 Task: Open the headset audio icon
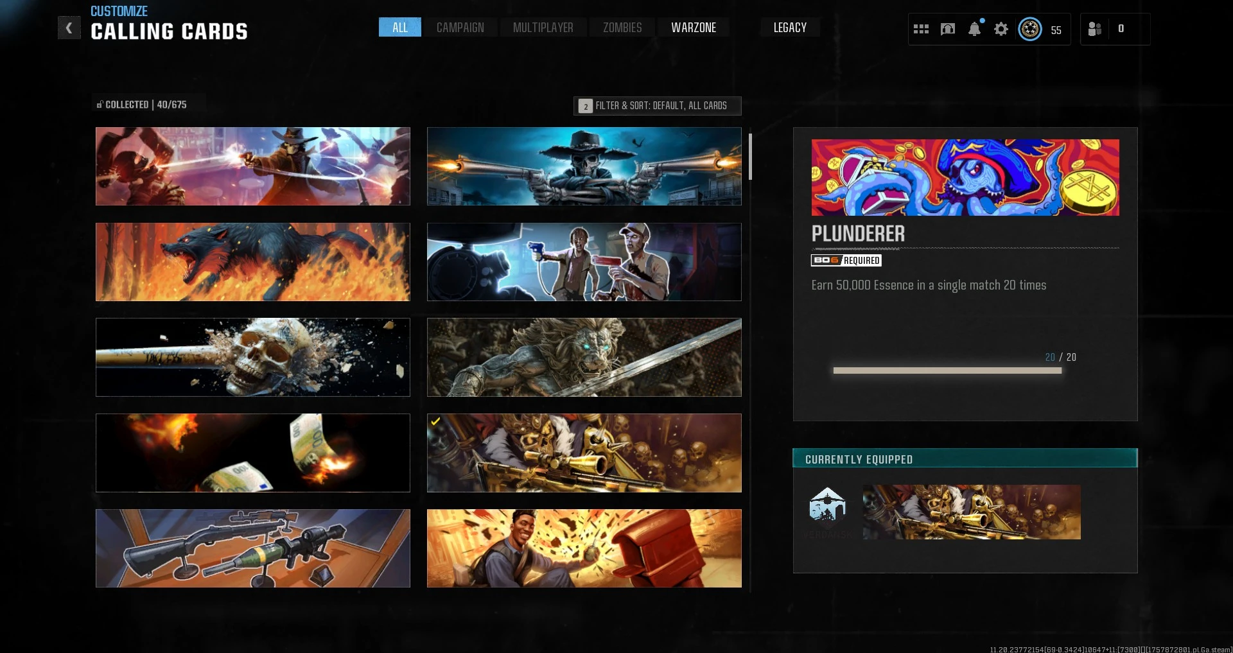948,29
